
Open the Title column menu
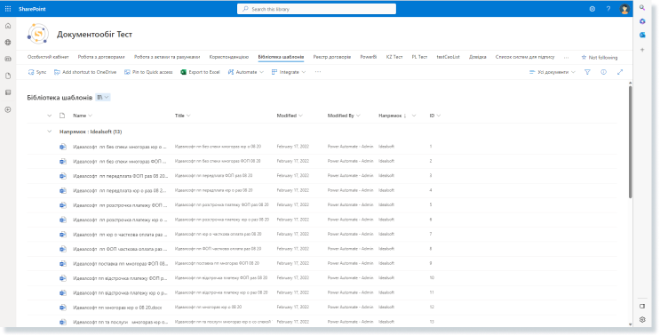click(x=183, y=116)
